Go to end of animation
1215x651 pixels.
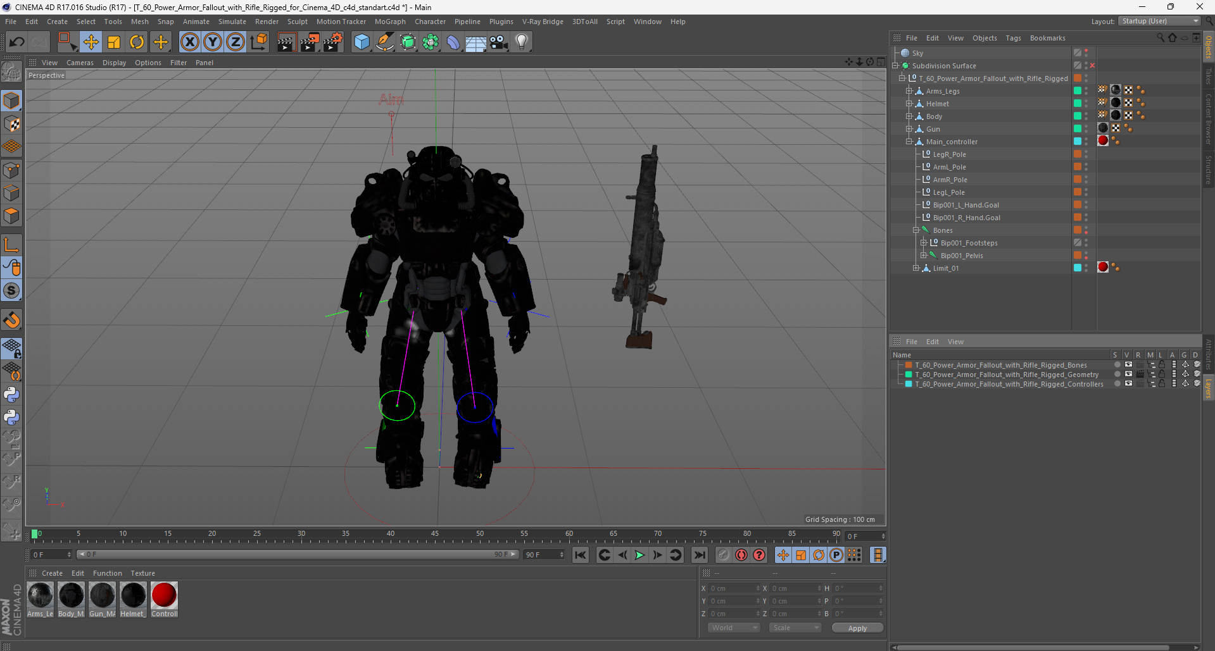pyautogui.click(x=699, y=555)
